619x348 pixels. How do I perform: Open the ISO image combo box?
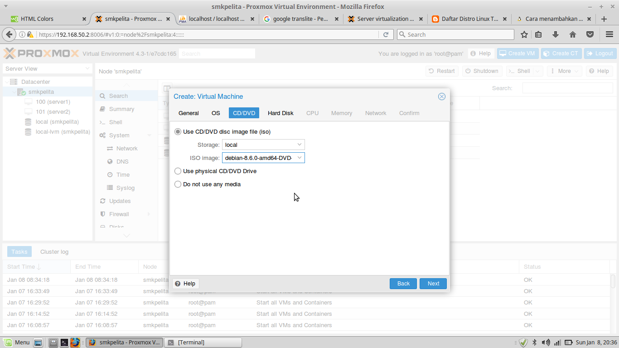(263, 158)
